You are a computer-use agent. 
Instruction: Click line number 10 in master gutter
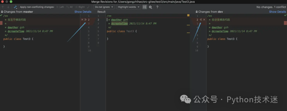click(89, 50)
